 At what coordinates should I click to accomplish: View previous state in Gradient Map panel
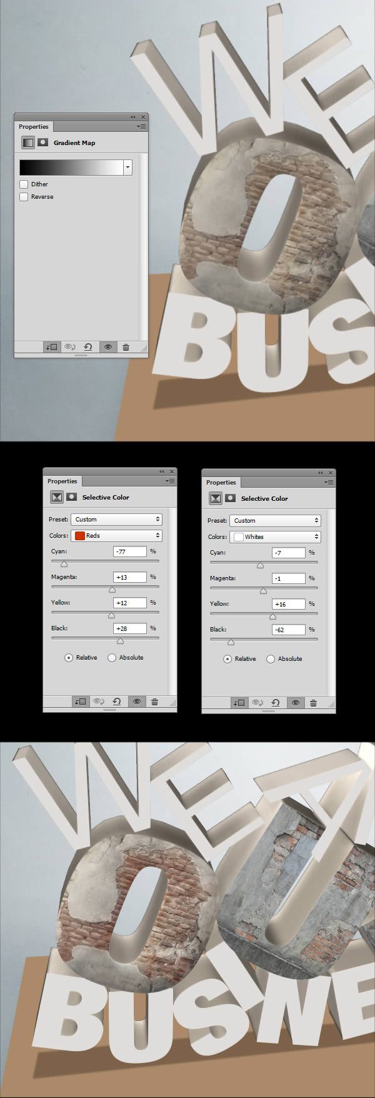tap(70, 347)
